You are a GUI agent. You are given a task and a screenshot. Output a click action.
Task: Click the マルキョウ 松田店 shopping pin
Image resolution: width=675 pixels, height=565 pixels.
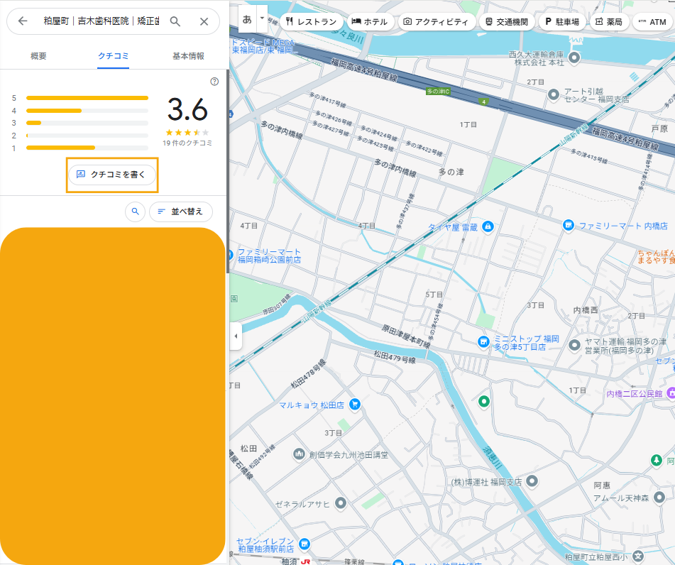tap(356, 405)
